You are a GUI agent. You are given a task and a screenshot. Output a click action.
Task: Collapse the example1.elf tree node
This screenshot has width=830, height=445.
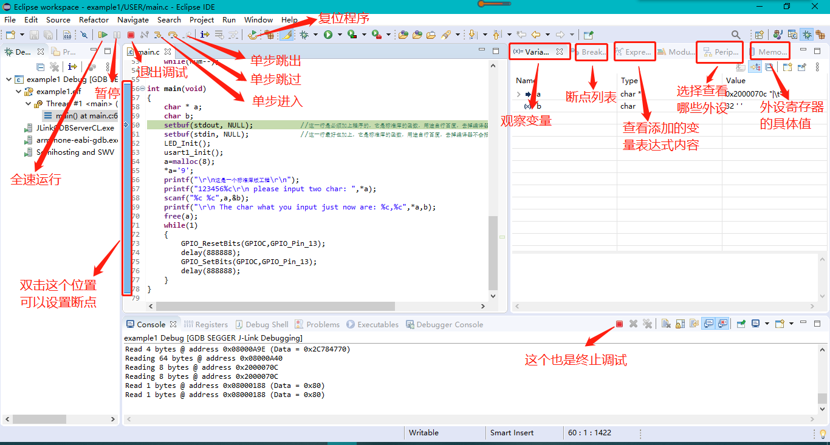[x=19, y=92]
